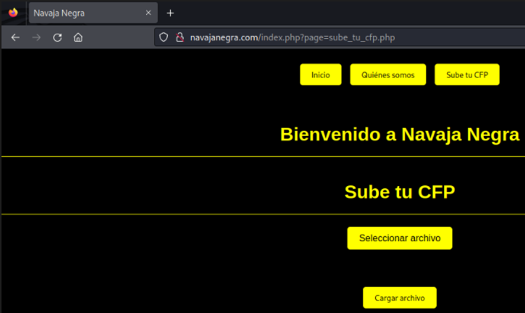Click the yellow divider line under the welcome heading
The width and height of the screenshot is (525, 313).
pyautogui.click(x=178, y=156)
